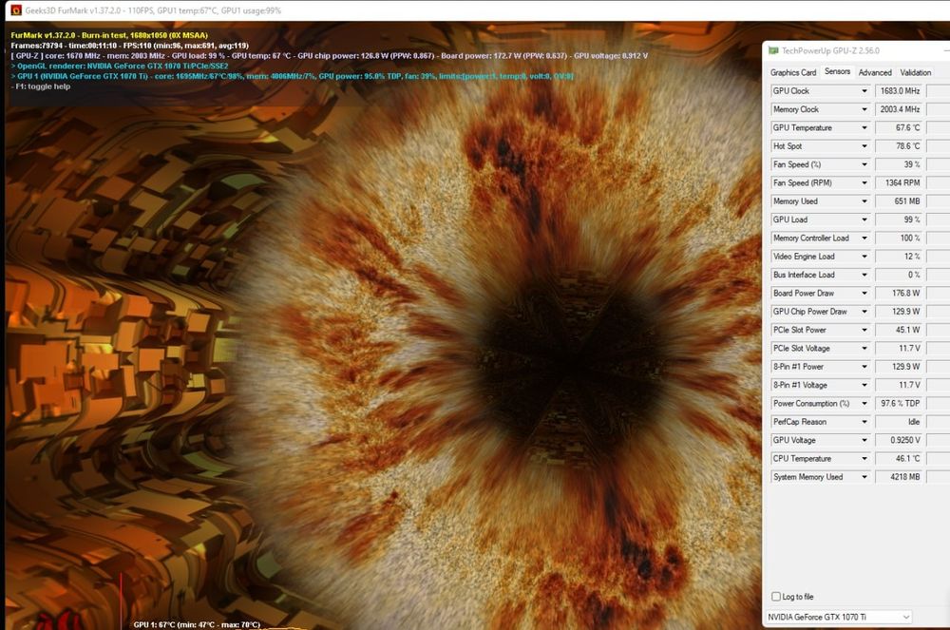
Task: Expand the GPU Chip Power Draw dropdown
Action: point(864,312)
